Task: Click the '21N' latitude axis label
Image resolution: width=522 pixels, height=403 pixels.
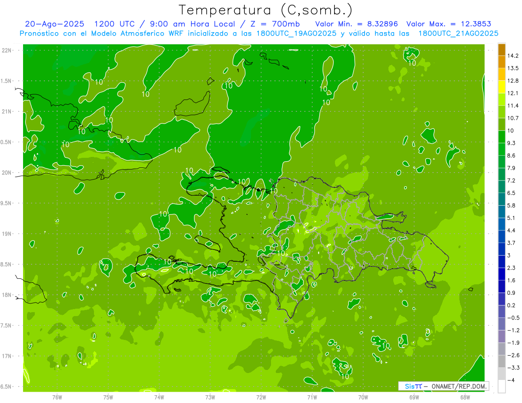Action: (7, 111)
